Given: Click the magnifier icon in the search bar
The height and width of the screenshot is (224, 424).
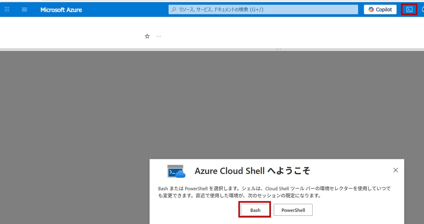Looking at the screenshot, I should pyautogui.click(x=174, y=10).
